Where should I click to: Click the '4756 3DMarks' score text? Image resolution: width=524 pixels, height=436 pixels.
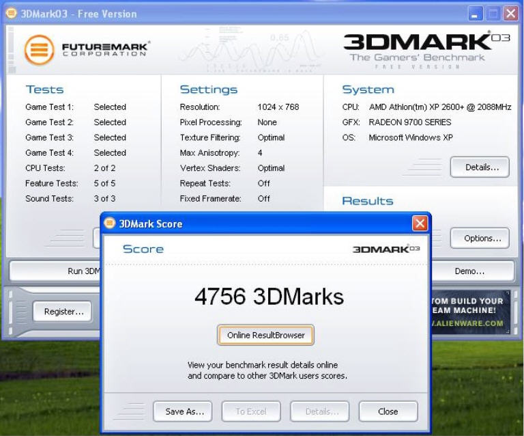point(269,297)
